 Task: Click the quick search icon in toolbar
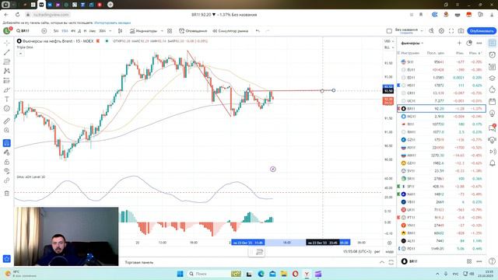(x=431, y=31)
